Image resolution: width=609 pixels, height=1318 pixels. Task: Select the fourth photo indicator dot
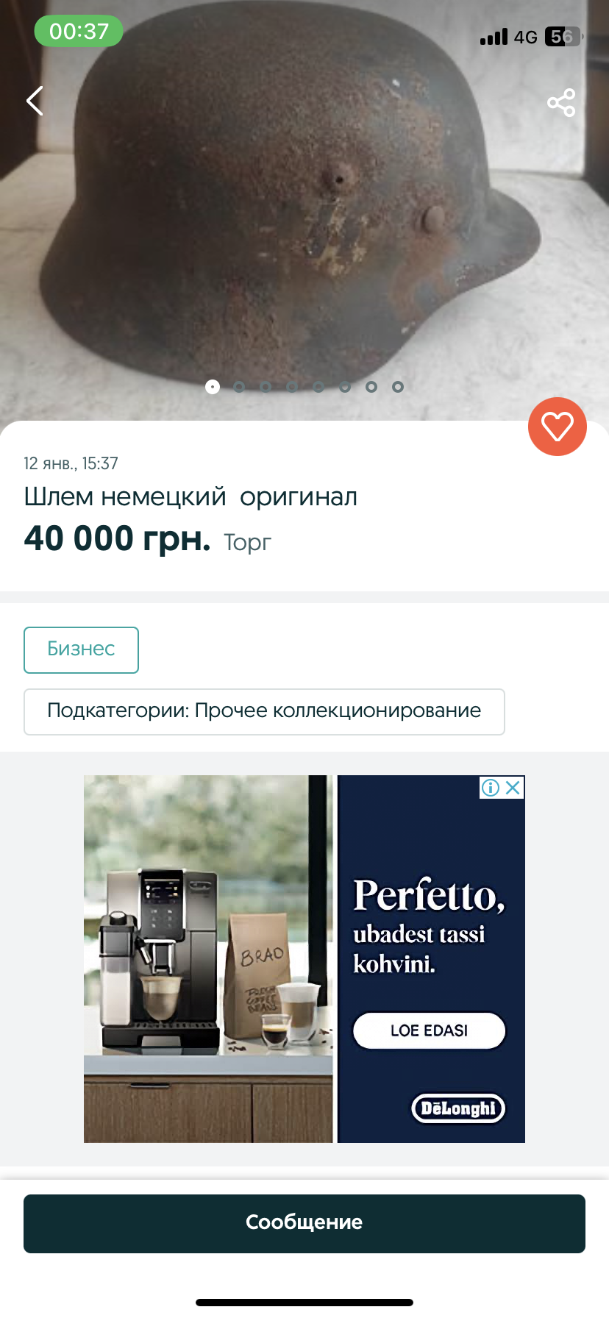point(292,387)
